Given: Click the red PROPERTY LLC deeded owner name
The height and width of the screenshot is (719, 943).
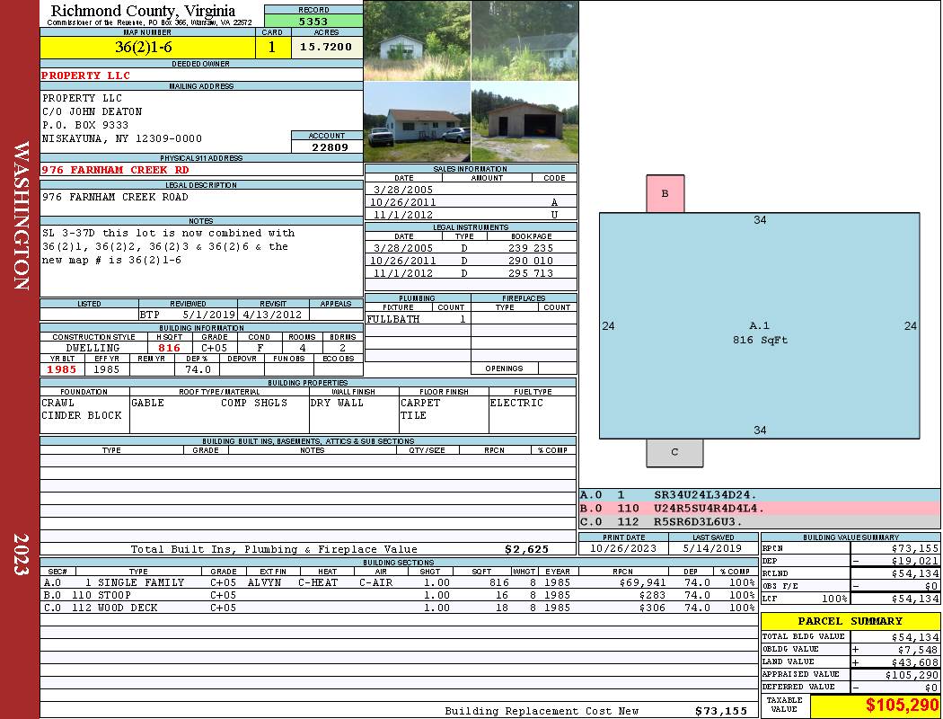Looking at the screenshot, I should pyautogui.click(x=85, y=75).
